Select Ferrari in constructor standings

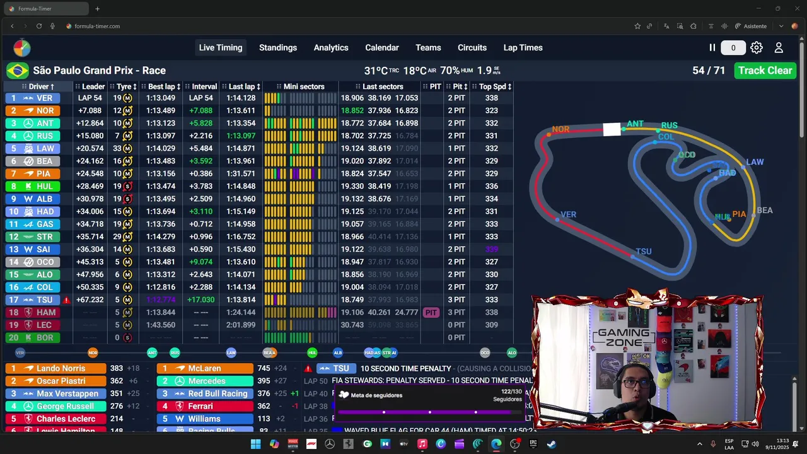coord(205,406)
